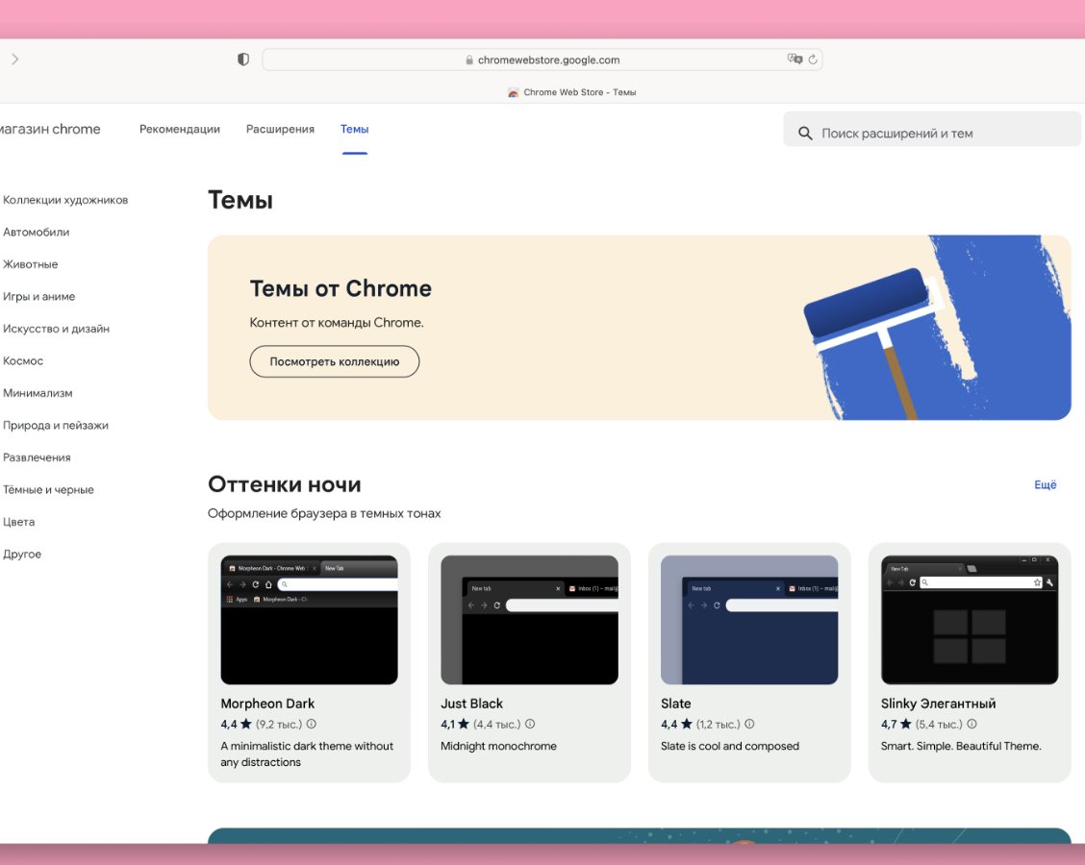Click the reload page icon

pyautogui.click(x=812, y=59)
